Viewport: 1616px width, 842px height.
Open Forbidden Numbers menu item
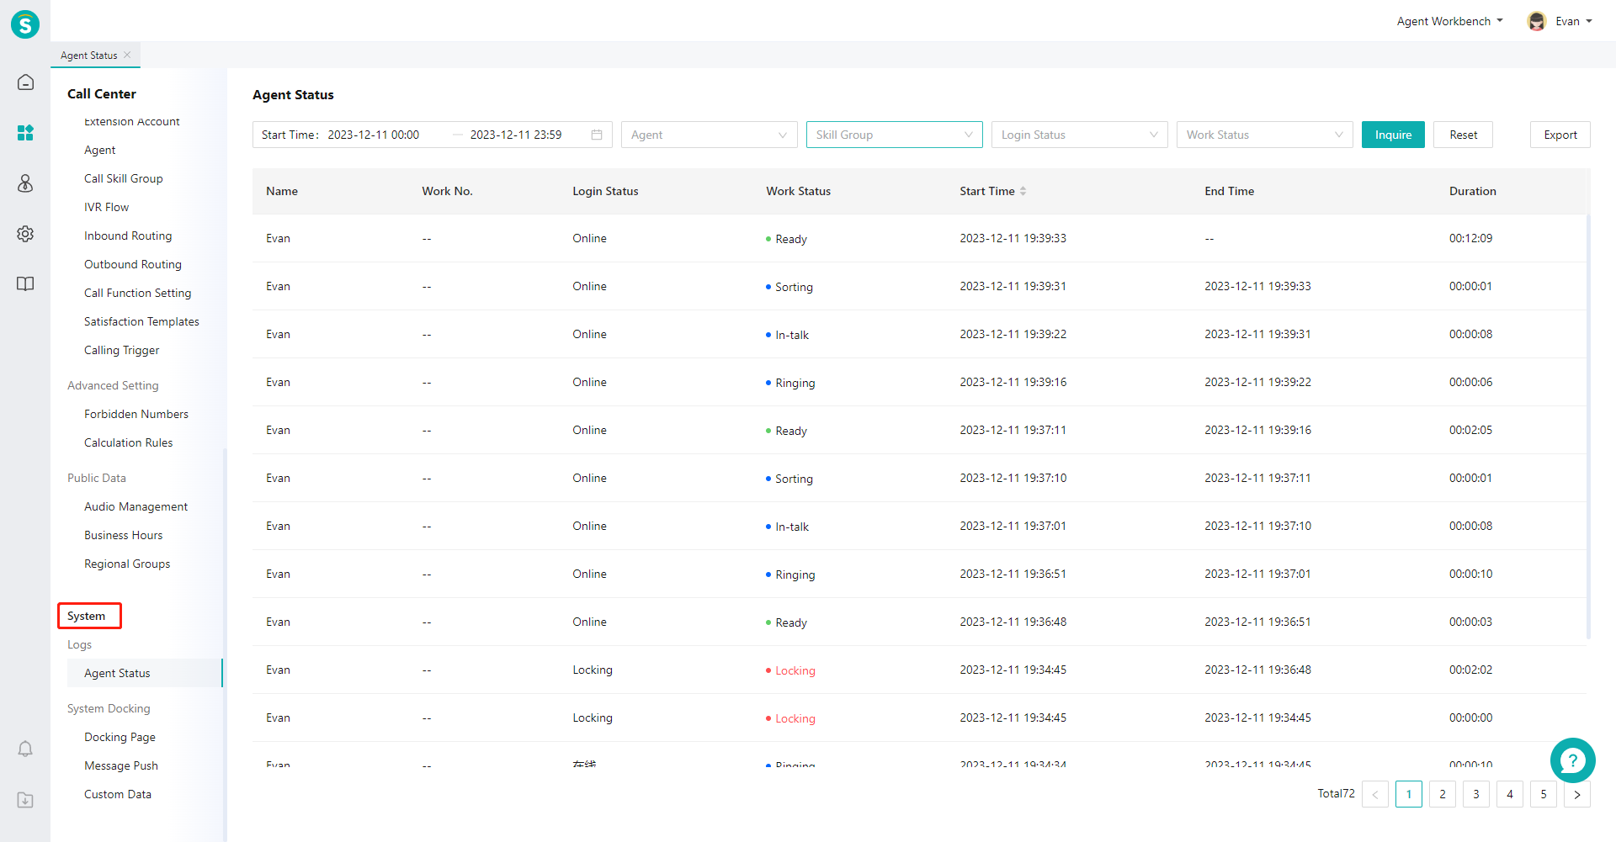[136, 414]
